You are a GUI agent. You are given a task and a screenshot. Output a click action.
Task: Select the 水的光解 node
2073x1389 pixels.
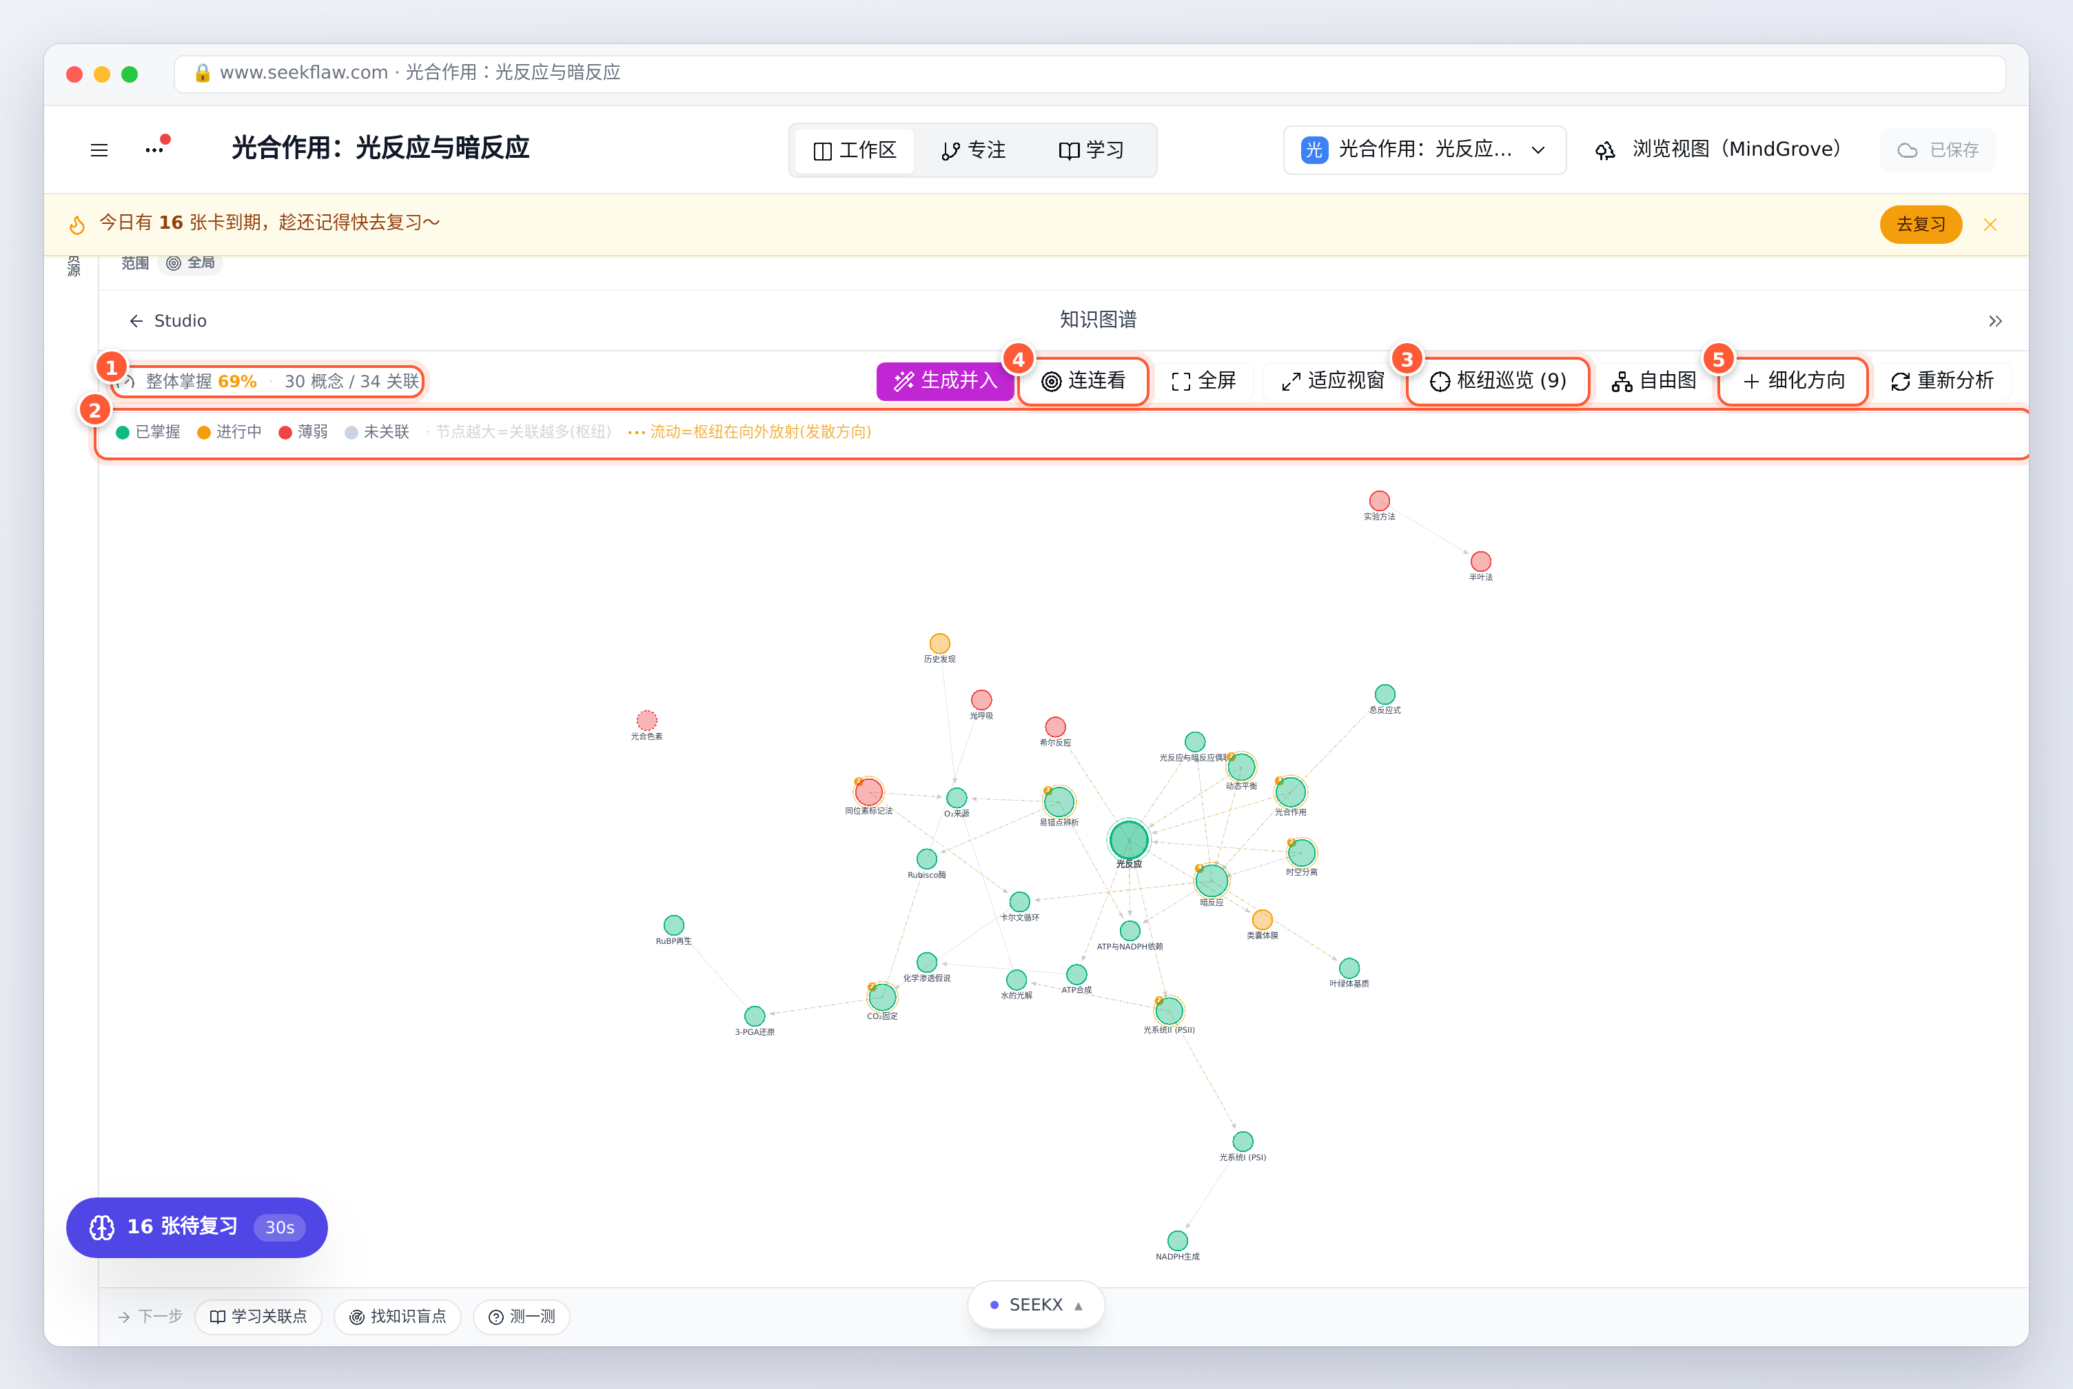click(x=1016, y=980)
